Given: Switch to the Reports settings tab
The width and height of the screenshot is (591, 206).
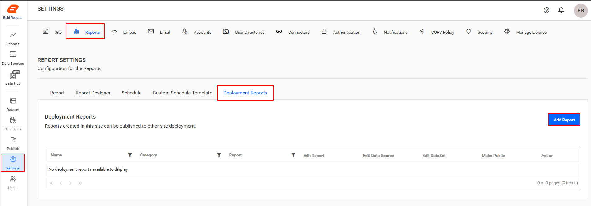Looking at the screenshot, I should coord(85,31).
